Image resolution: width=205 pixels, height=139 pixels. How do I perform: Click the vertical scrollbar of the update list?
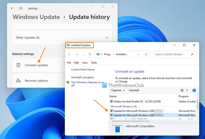pos(197,104)
